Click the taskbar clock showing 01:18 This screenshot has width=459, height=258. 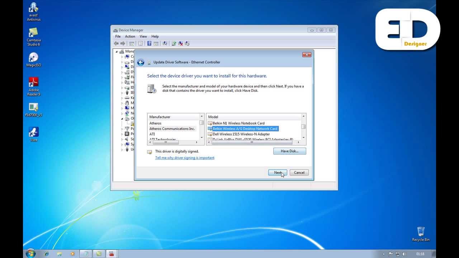pos(420,254)
